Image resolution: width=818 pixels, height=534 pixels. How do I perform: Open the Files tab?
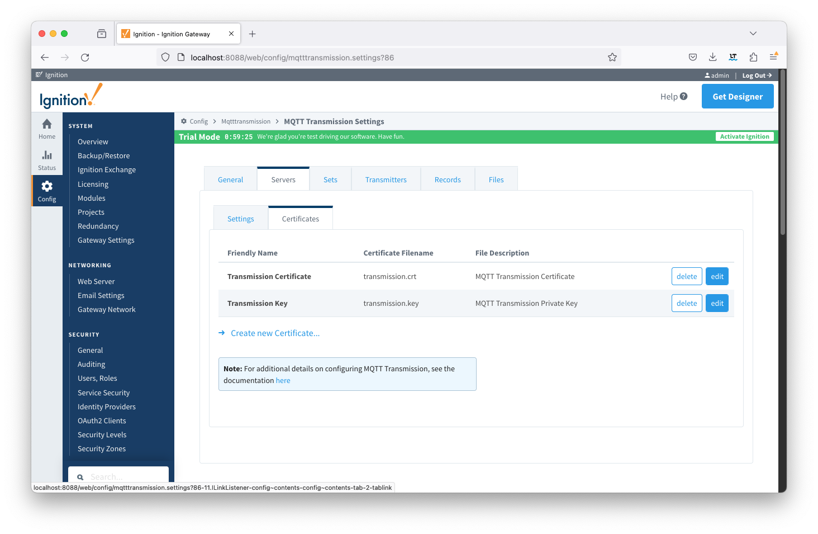pyautogui.click(x=496, y=179)
